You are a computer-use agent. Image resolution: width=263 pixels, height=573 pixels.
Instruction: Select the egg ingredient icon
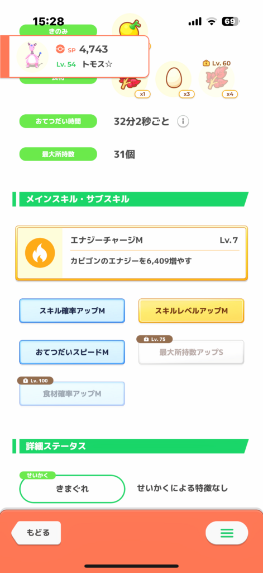(173, 78)
